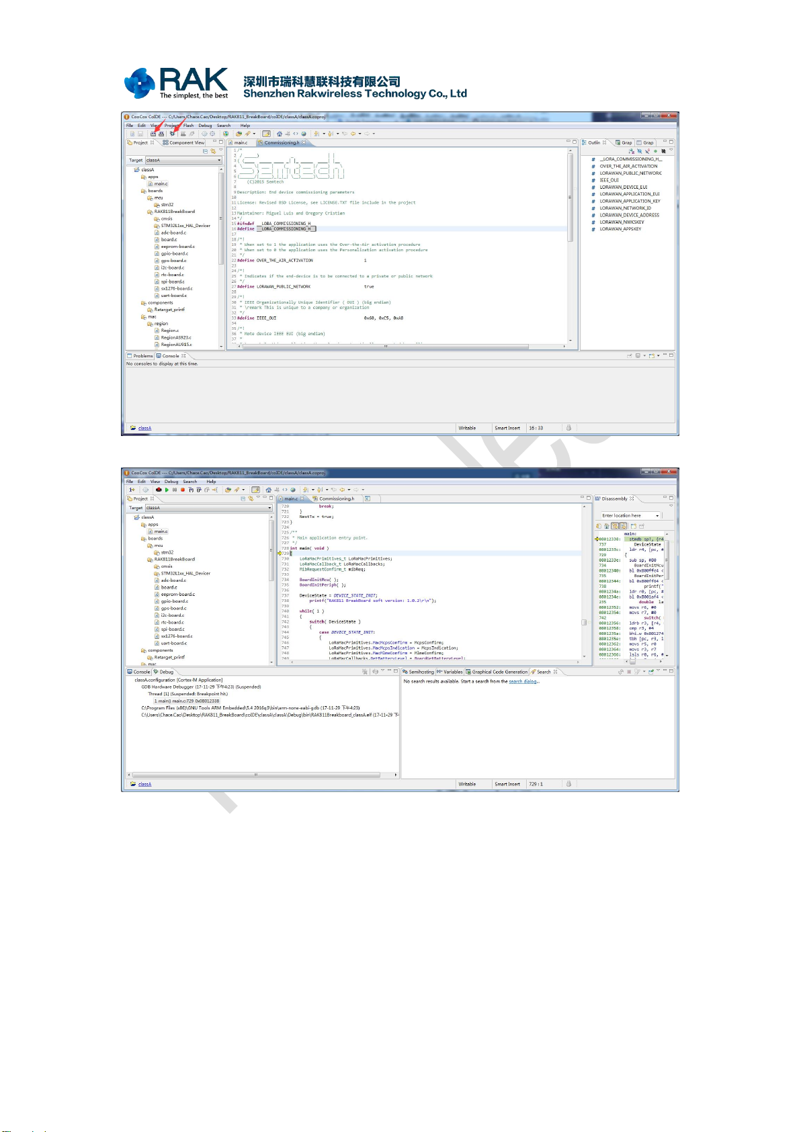
Task: Stop debugging with the red square icon
Action: pos(182,490)
